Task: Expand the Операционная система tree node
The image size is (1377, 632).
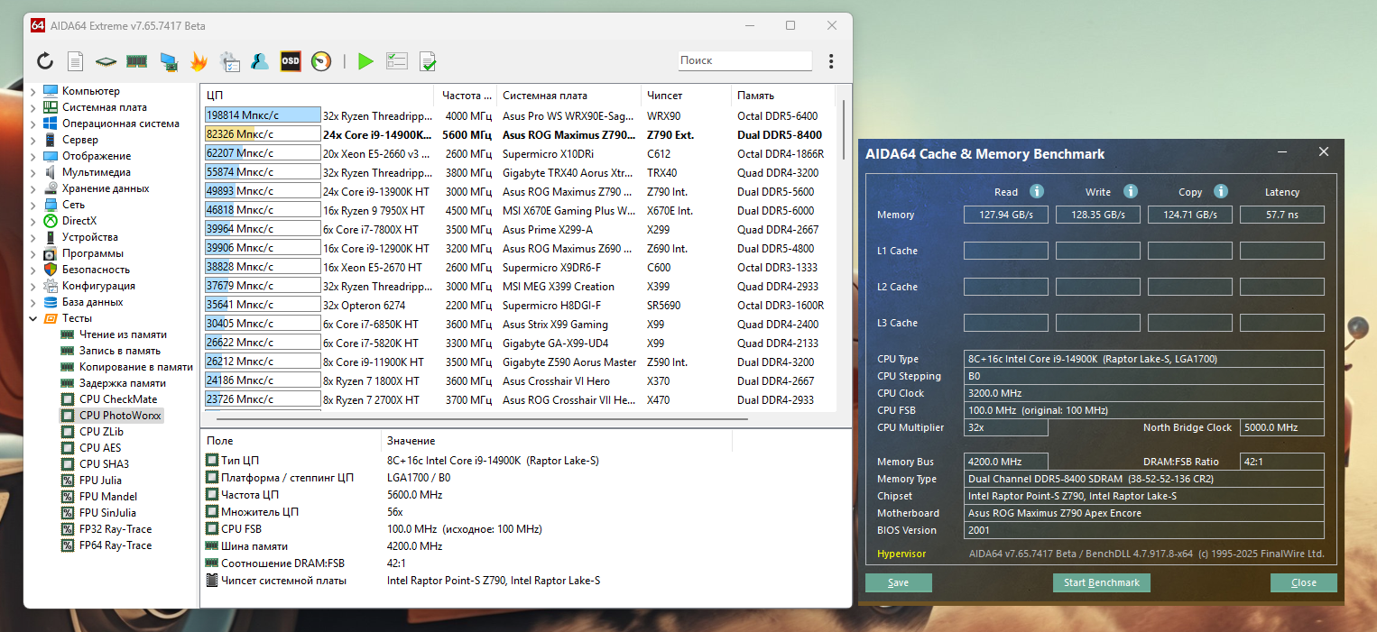Action: point(33,124)
